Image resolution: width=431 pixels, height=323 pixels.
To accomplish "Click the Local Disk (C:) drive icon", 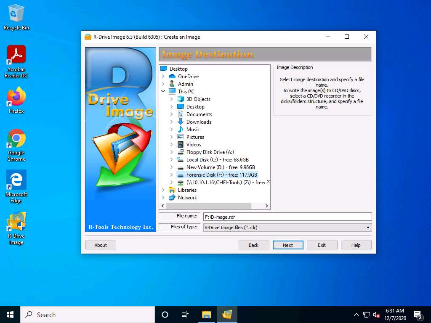I will coord(181,159).
